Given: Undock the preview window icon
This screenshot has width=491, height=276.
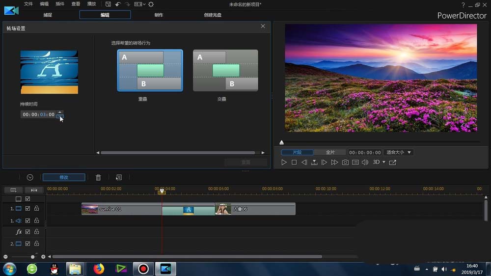Looking at the screenshot, I should tap(393, 162).
